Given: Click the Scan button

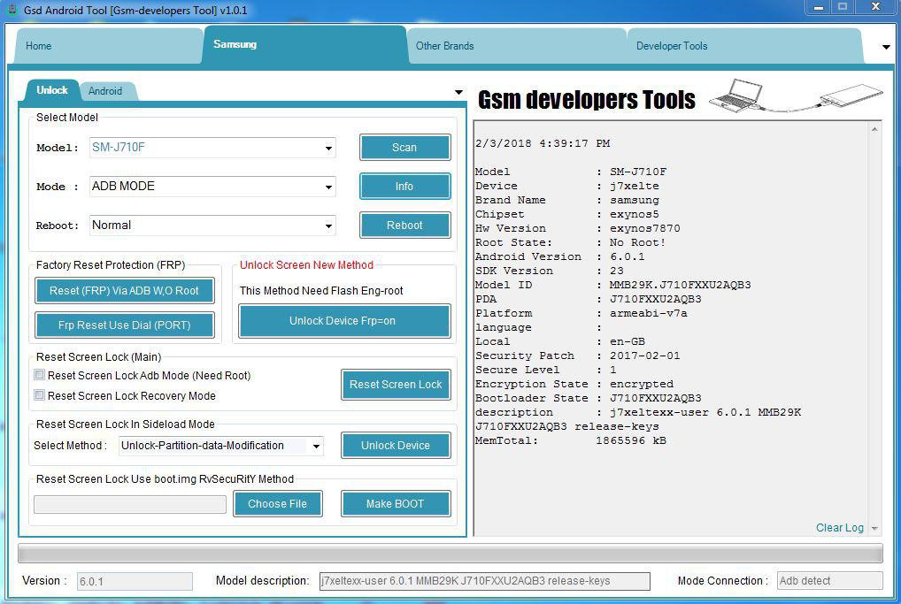Looking at the screenshot, I should (x=405, y=148).
